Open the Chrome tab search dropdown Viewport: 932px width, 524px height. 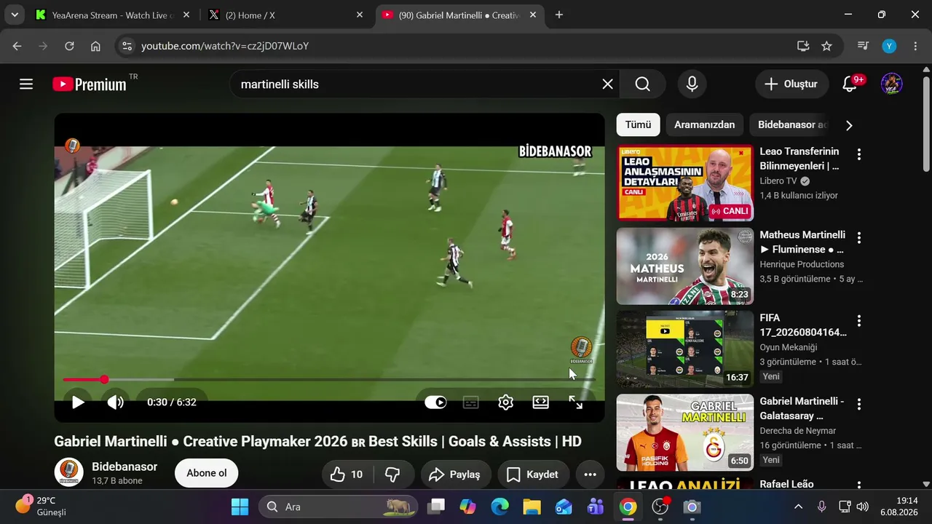pyautogui.click(x=15, y=15)
